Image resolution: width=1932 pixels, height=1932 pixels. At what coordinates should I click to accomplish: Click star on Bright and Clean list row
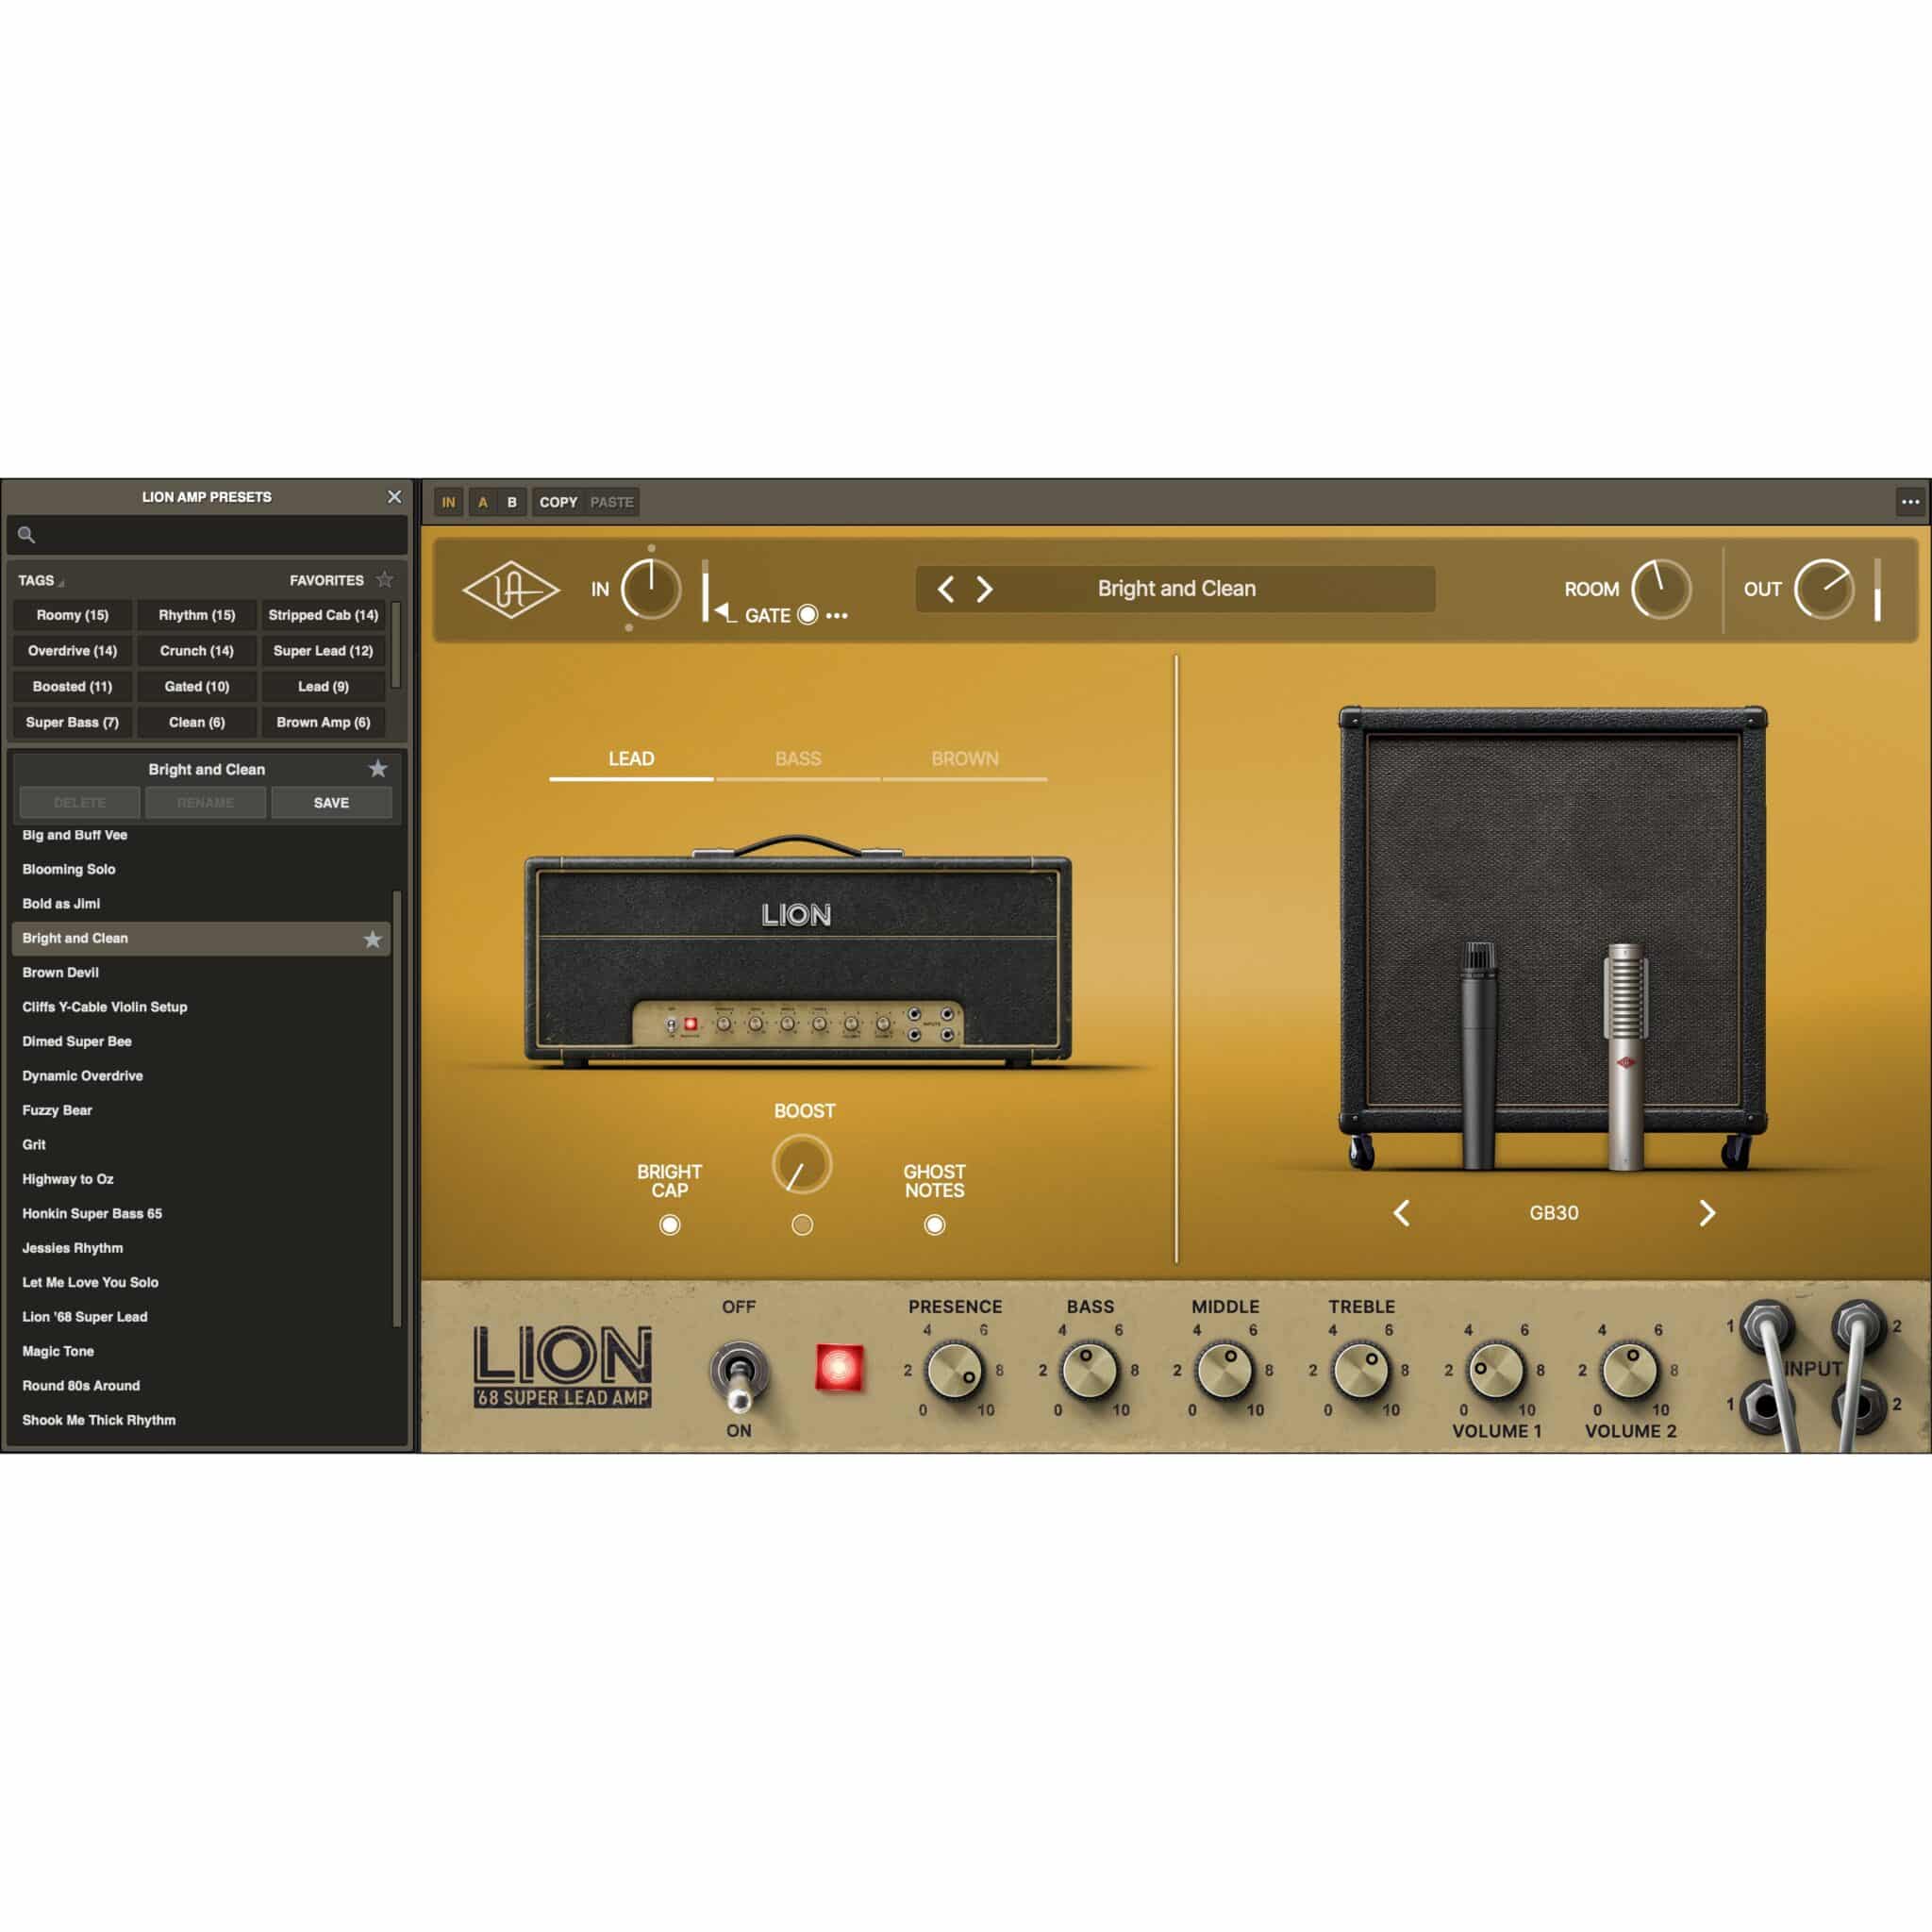(x=373, y=939)
